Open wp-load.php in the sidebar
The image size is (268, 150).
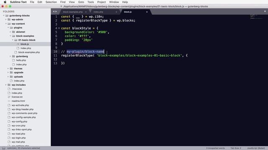(18, 134)
